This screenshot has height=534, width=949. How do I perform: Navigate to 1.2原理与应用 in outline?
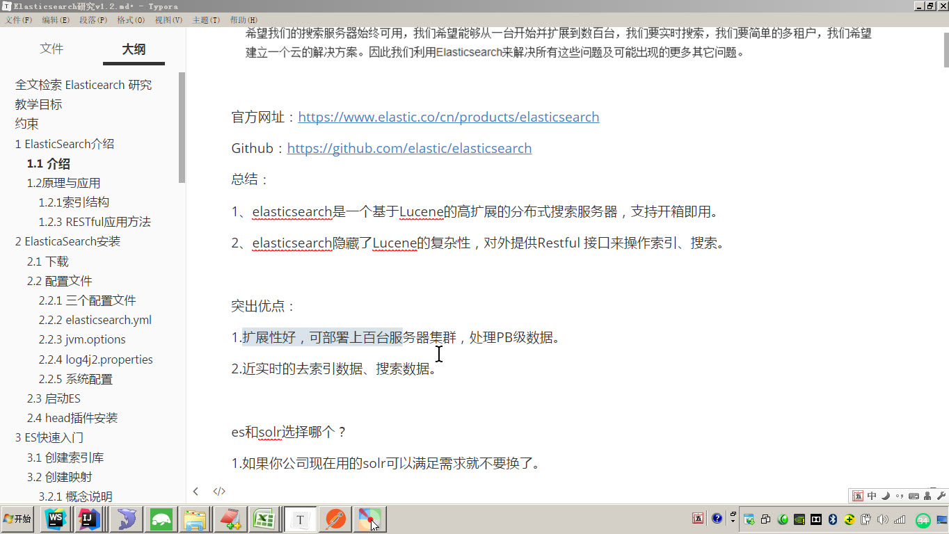pos(64,183)
